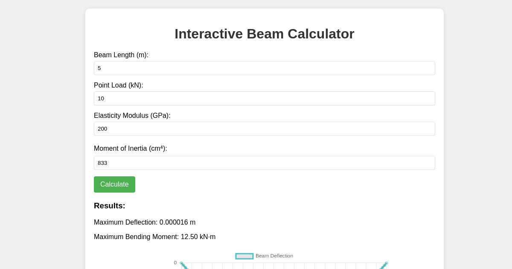
Task: Click the Moment of Inertia input field
Action: [x=265, y=163]
